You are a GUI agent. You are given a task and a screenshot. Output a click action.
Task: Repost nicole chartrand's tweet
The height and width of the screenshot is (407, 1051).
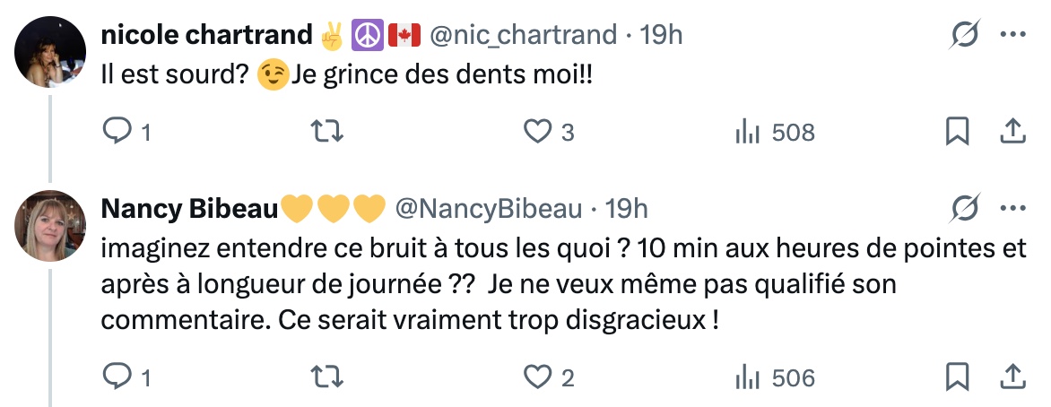point(327,133)
